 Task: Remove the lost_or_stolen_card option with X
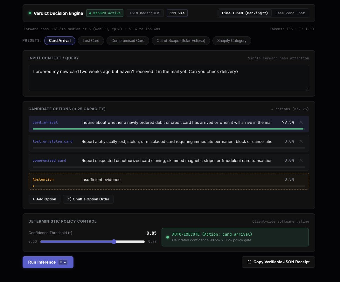pyautogui.click(x=301, y=141)
